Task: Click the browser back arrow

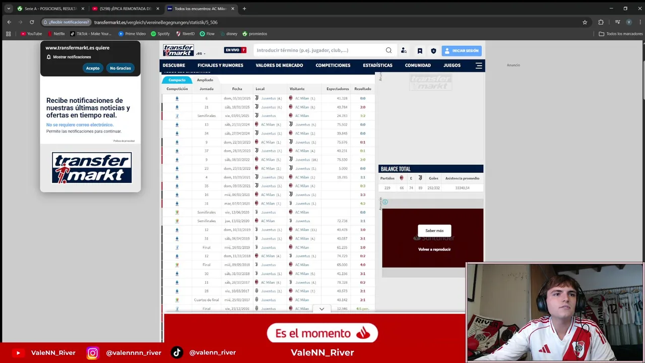Action: pos(9,22)
